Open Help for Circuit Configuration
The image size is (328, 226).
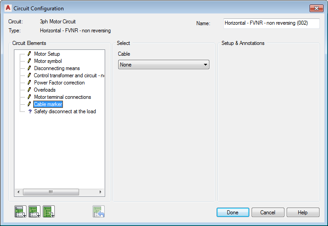point(303,213)
